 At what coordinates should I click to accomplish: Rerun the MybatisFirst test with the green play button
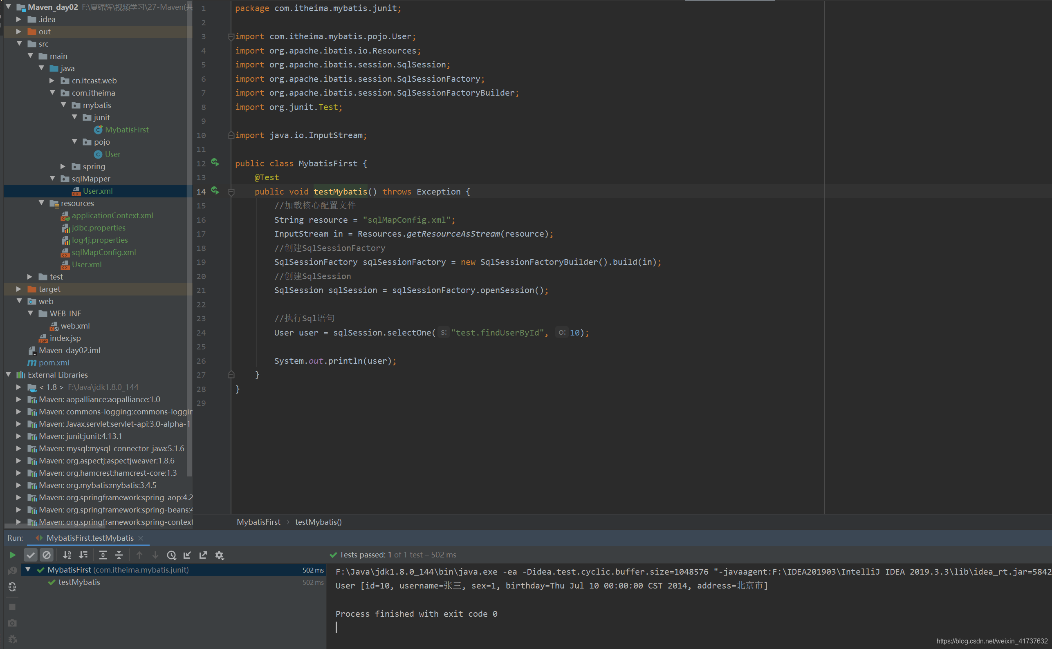coord(12,555)
